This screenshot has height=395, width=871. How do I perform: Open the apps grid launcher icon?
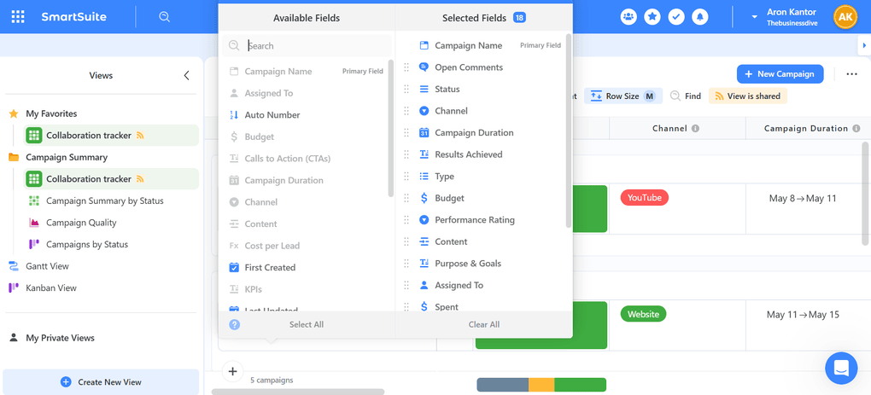(18, 17)
